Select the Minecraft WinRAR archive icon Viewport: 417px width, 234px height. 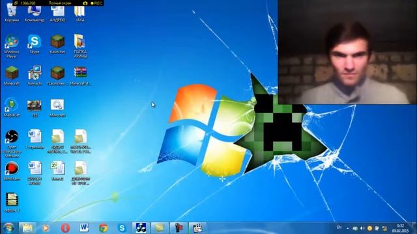pyautogui.click(x=80, y=75)
